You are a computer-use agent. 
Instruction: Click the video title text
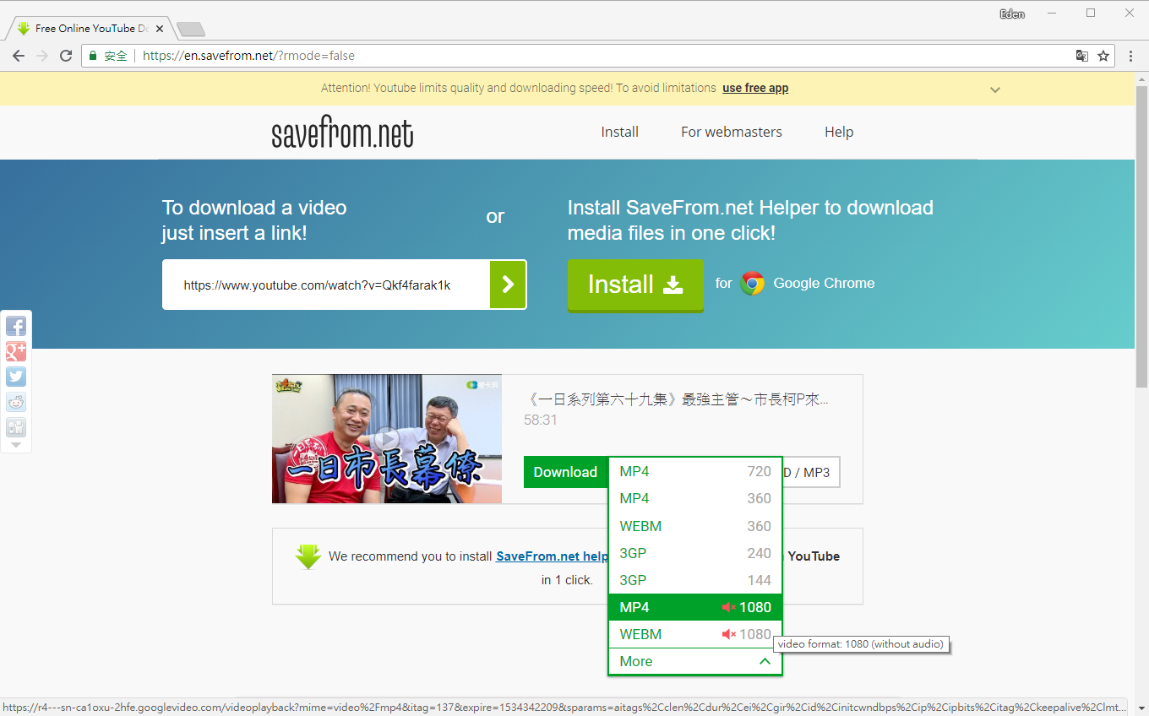pyautogui.click(x=676, y=399)
